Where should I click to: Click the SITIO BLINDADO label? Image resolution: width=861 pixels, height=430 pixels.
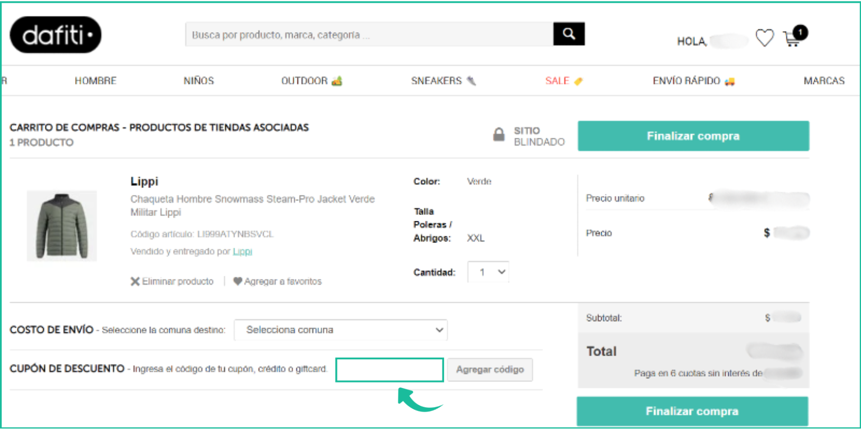click(539, 136)
